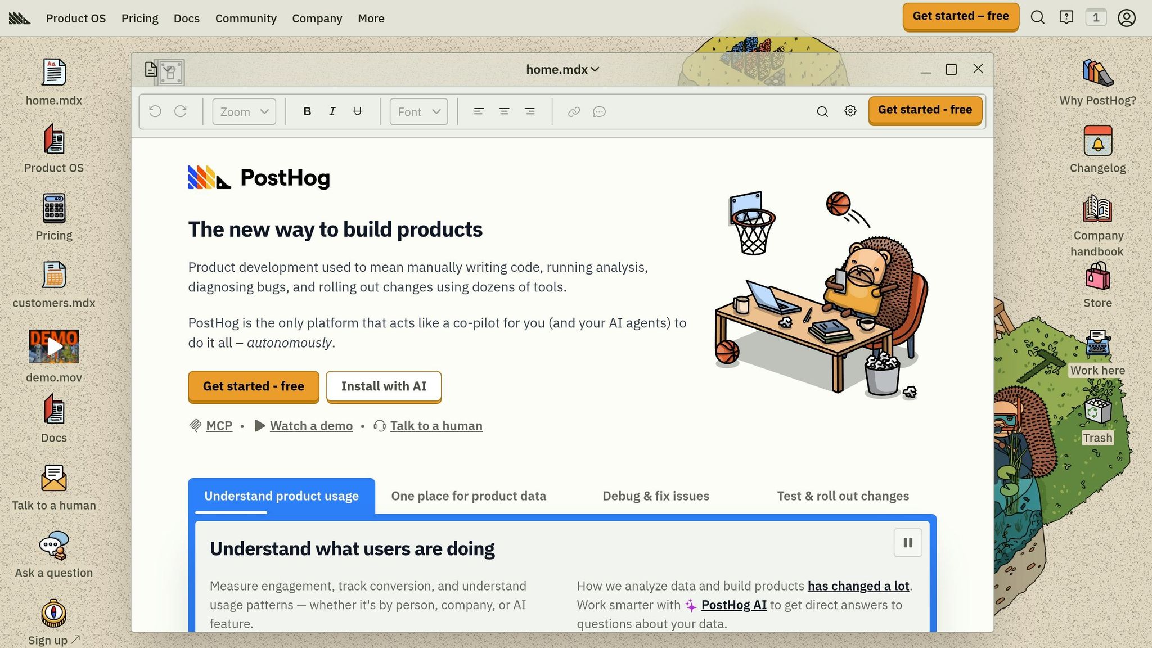Open the Changelog desktop icon
This screenshot has height=648, width=1152.
pyautogui.click(x=1097, y=141)
